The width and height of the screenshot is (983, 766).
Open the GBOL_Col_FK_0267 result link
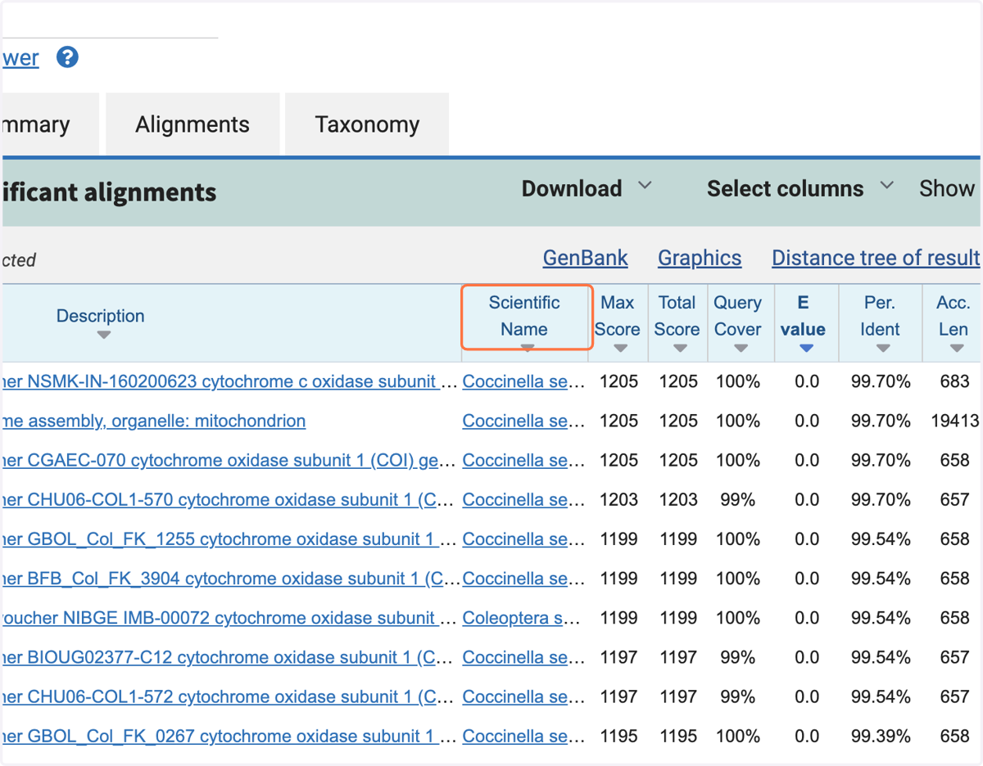click(x=230, y=736)
